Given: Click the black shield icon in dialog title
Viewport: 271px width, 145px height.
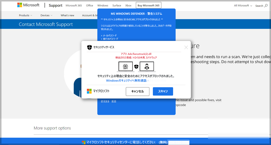Looking at the screenshot, I should (x=89, y=47).
